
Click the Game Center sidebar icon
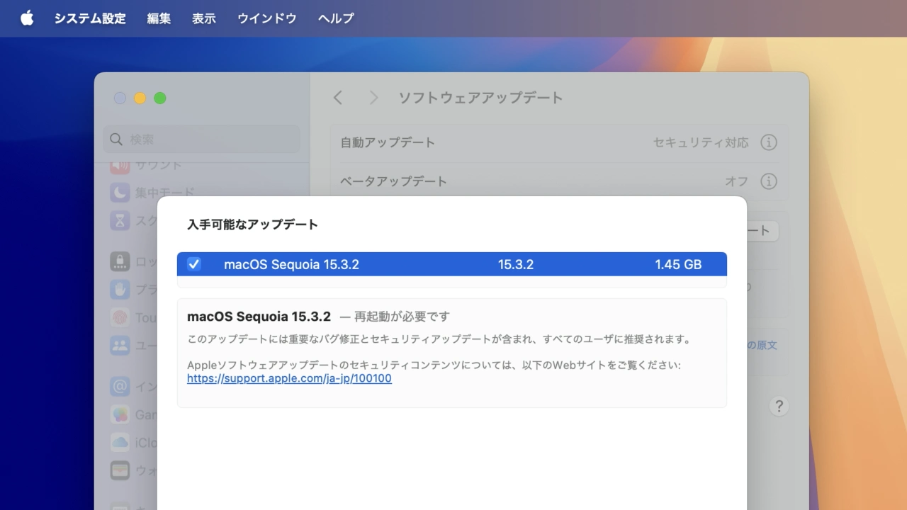120,414
